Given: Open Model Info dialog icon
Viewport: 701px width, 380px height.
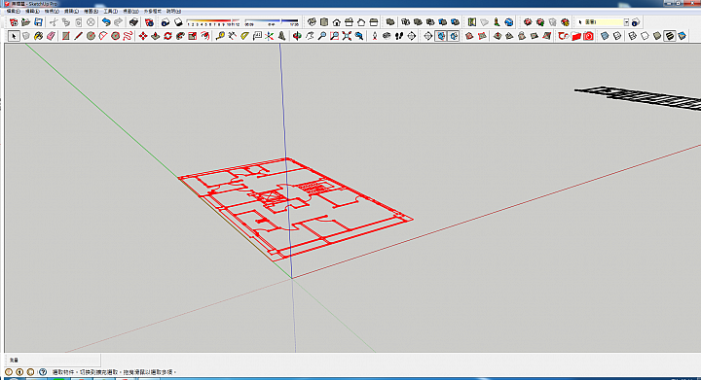Looking at the screenshot, I should pyautogui.click(x=149, y=21).
